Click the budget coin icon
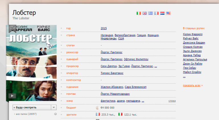 [x=98, y=108]
